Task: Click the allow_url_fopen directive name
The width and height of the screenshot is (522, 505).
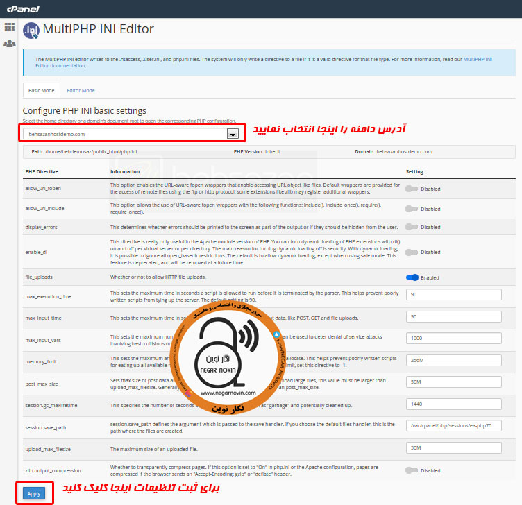Action: coord(43,188)
